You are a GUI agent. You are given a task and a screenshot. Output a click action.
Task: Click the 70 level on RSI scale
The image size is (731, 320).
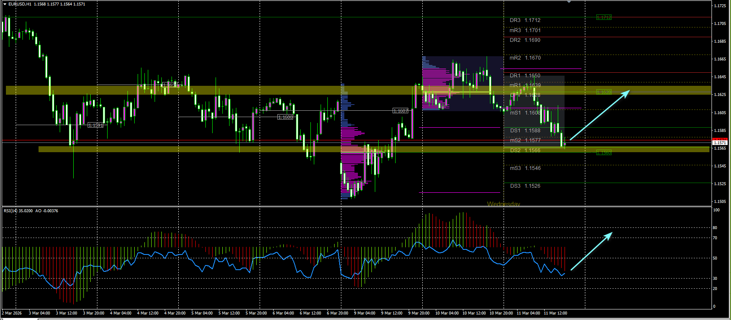[715, 238]
